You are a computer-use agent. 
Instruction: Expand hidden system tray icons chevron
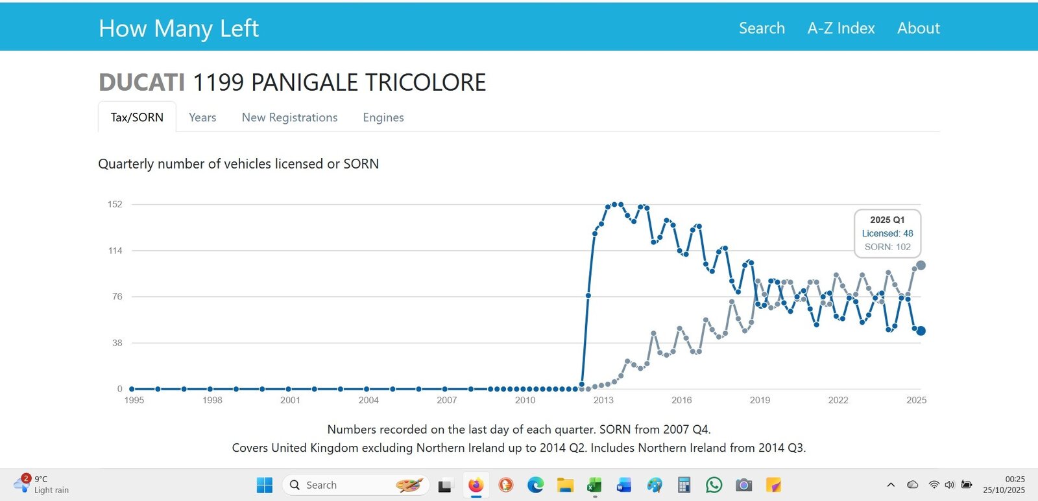891,485
